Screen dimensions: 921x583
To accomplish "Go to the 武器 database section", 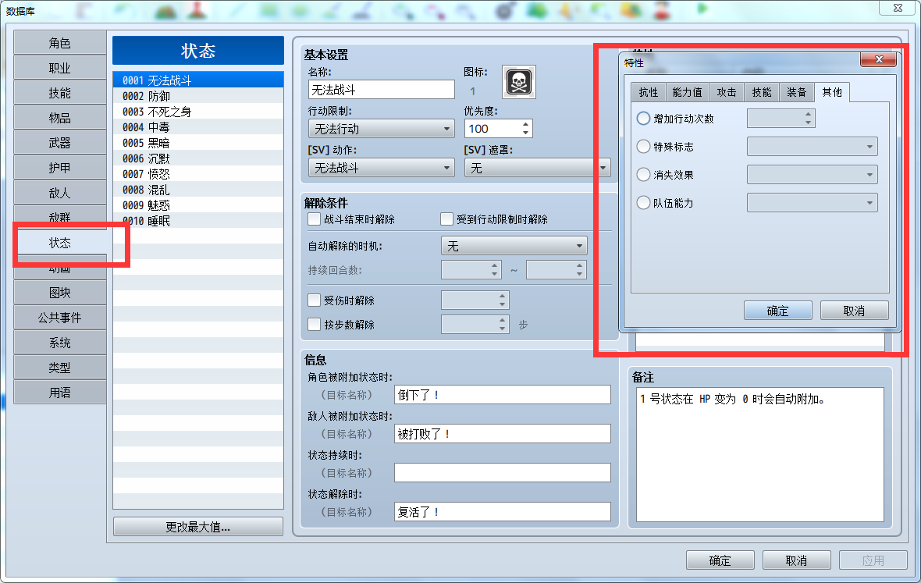I will (60, 144).
